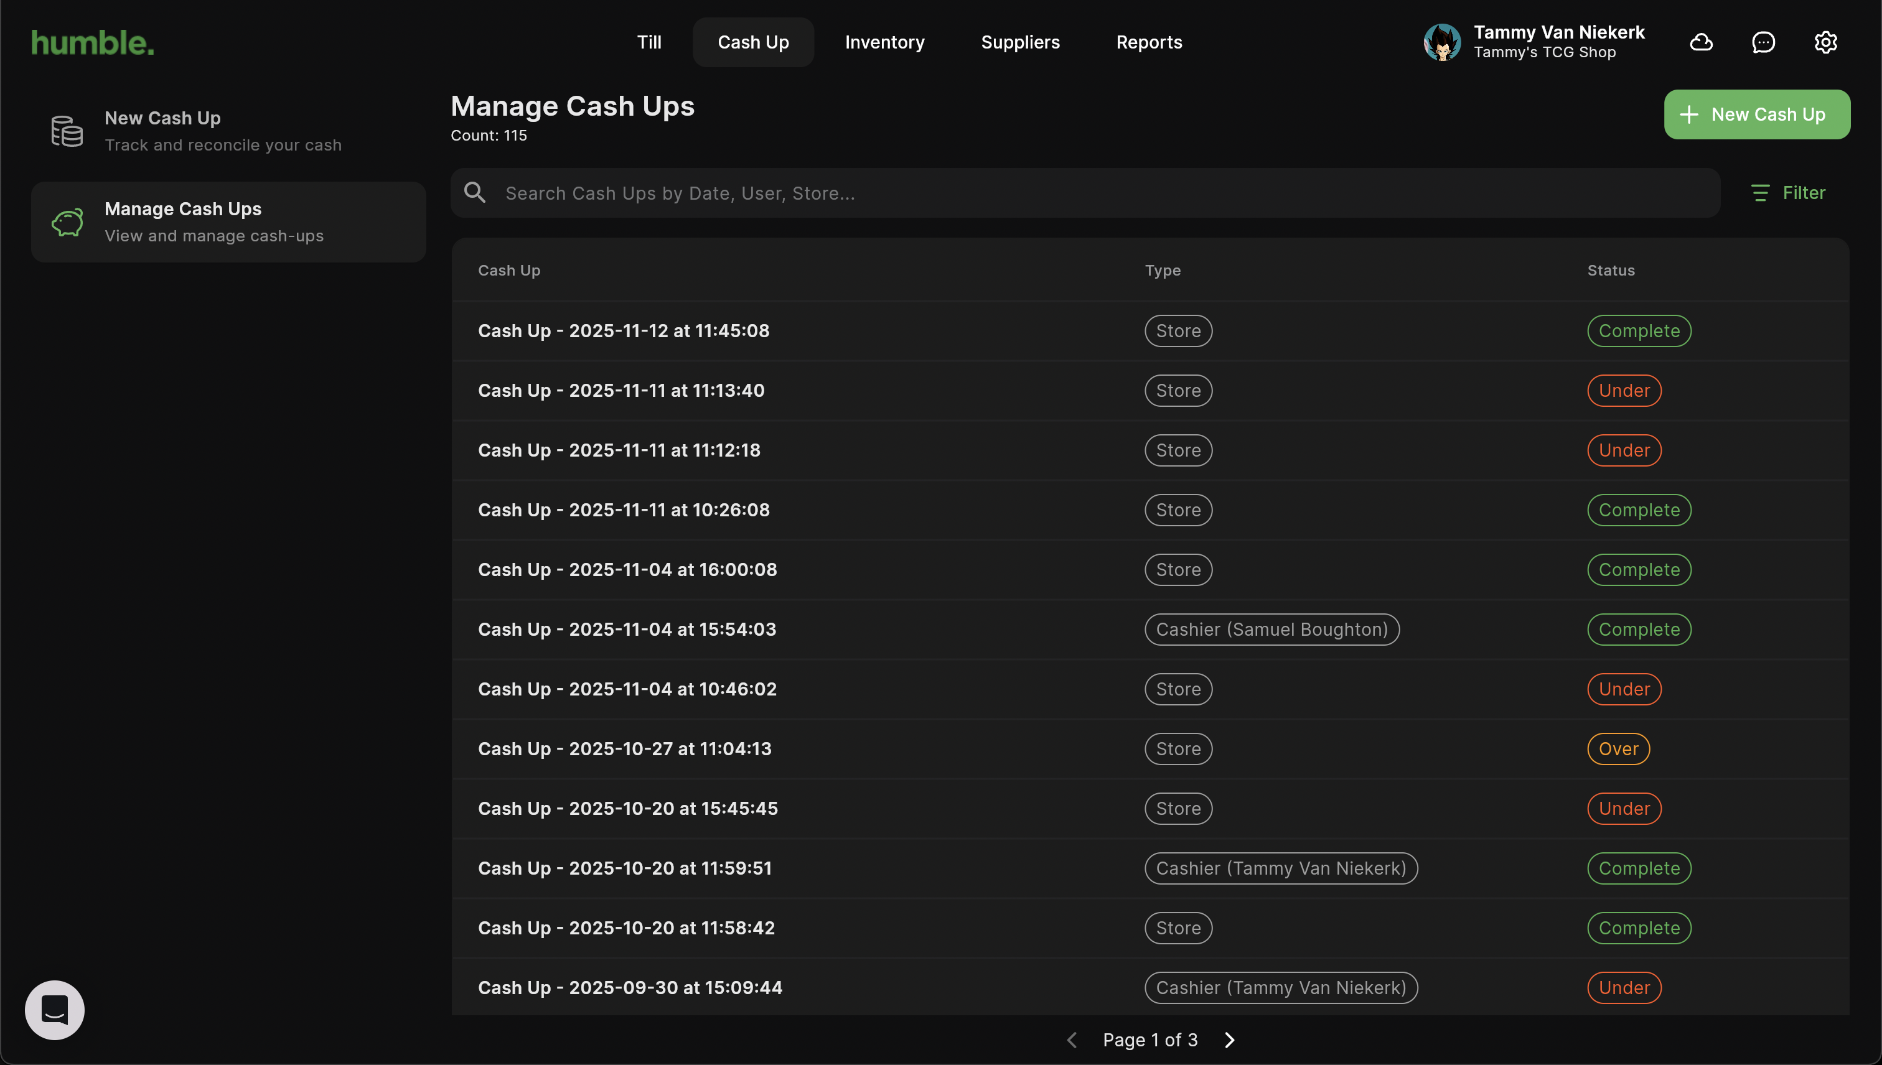Focus the Search Cash Ups field
Screen dimensions: 1882x1065
click(x=1098, y=193)
